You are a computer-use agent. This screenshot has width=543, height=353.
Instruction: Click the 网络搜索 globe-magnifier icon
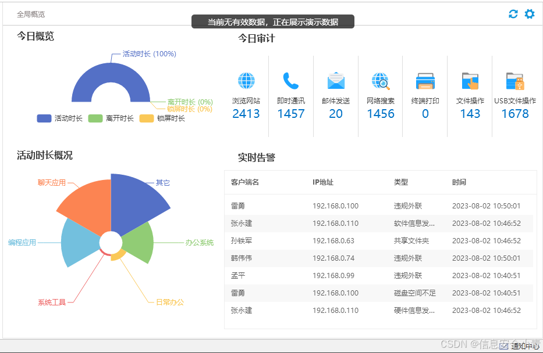pos(381,81)
